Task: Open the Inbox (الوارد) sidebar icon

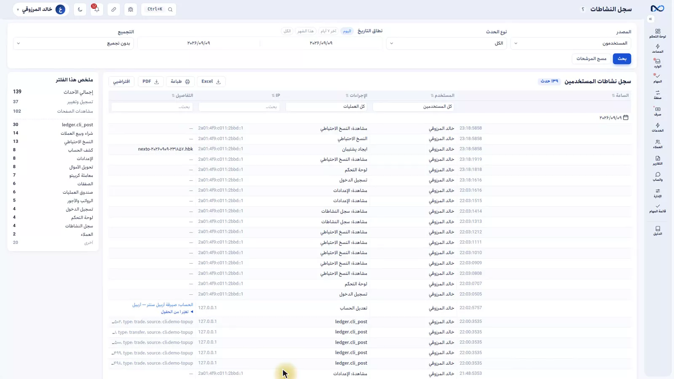Action: tap(658, 64)
